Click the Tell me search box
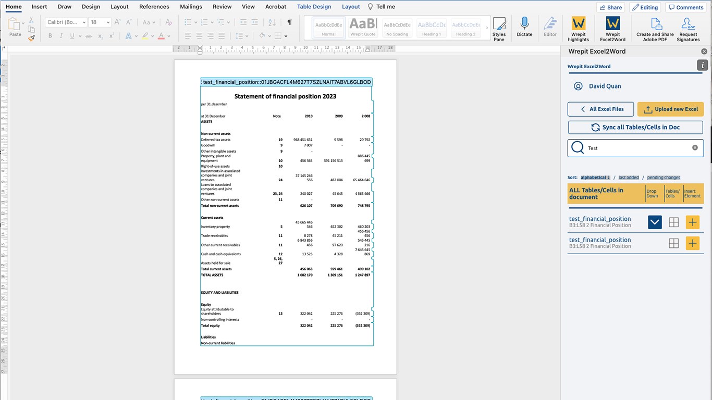The image size is (712, 400). click(382, 7)
